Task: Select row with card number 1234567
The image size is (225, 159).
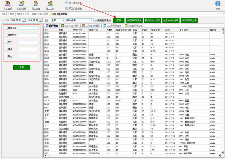Action: (x=132, y=86)
